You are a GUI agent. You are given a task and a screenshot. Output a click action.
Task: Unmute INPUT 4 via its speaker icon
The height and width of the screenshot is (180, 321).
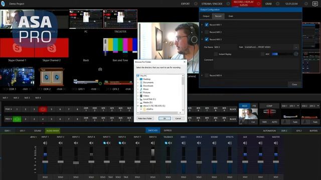point(91,143)
